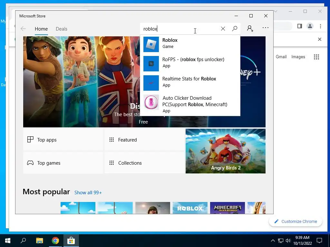Open the Minecraft thumbnail in Most popular
This screenshot has height=247, width=330.
(227, 208)
